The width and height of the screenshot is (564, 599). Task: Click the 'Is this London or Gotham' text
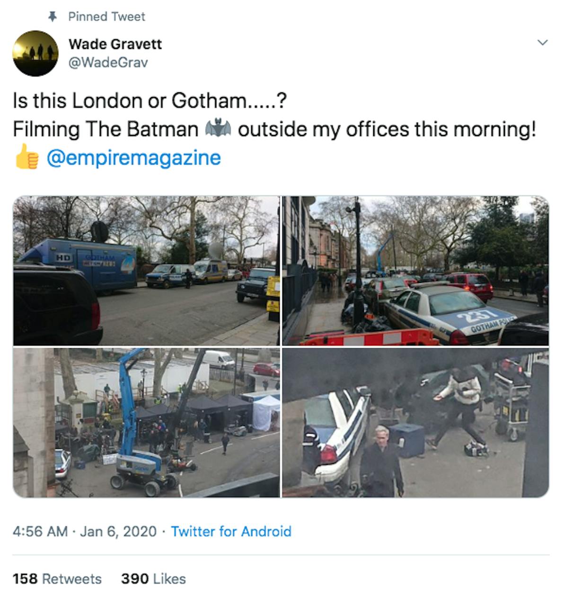[x=150, y=100]
